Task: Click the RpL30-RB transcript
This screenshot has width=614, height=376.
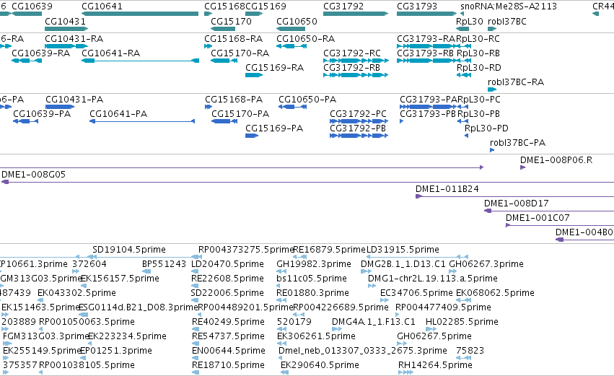Action: [x=478, y=53]
